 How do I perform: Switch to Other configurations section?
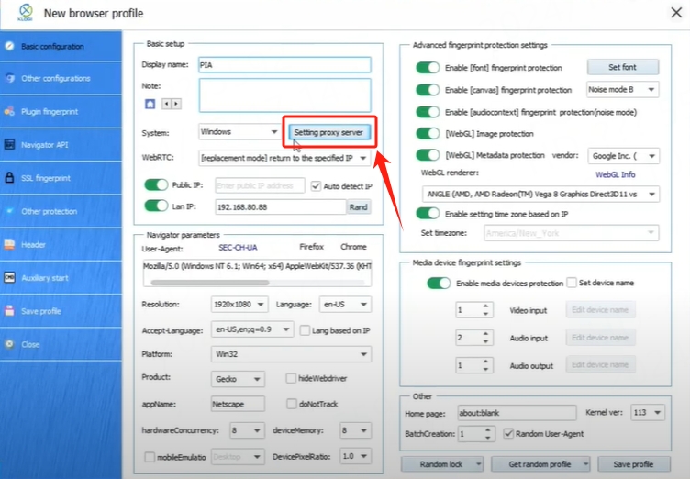(x=55, y=79)
